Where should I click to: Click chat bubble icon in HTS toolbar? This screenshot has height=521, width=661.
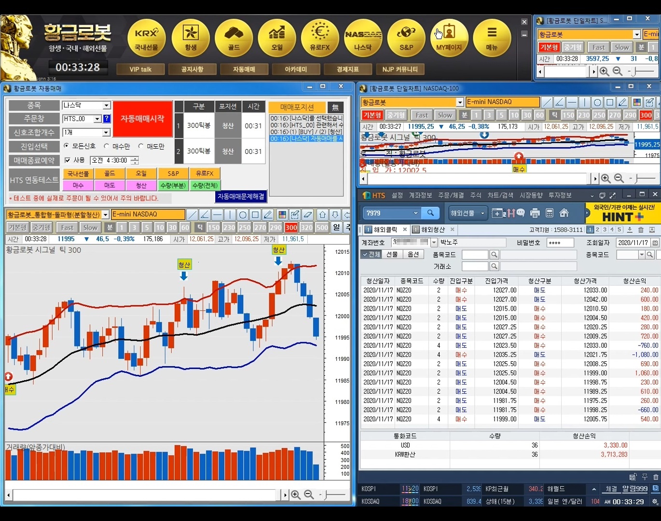(x=520, y=213)
